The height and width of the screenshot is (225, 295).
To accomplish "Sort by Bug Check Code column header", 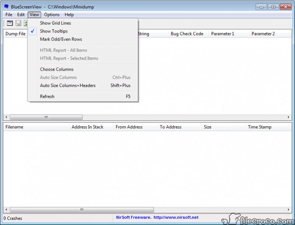I will (x=188, y=34).
